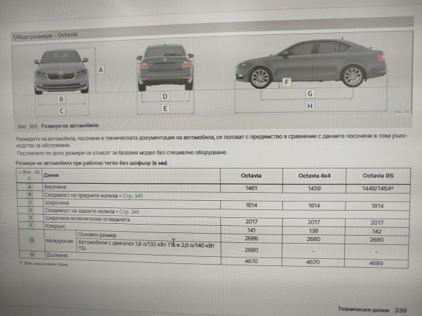Click the boxed H marker in table
Viewport: 422px width, 316px height.
(x=32, y=254)
